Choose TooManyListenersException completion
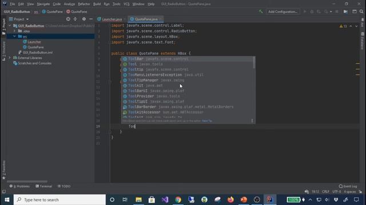This screenshot has height=205, width=366. [187, 75]
